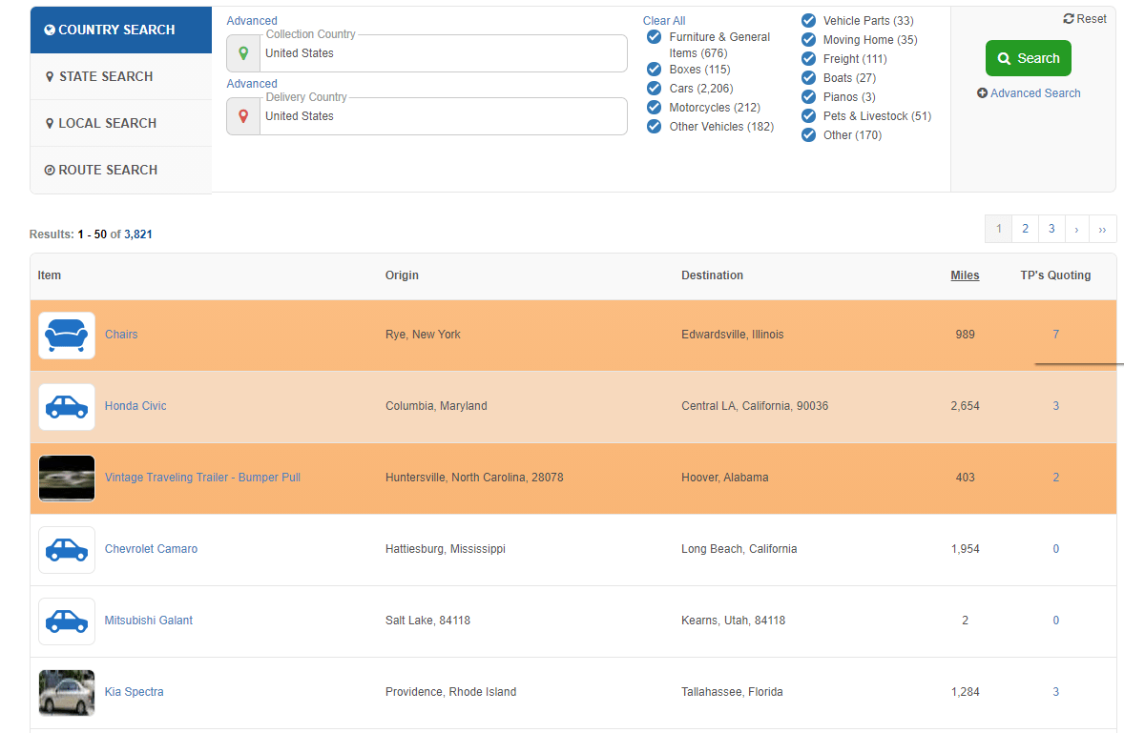Click the green Collection Country pin icon

point(243,53)
